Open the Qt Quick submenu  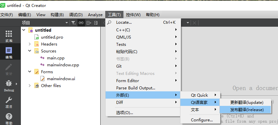click(x=200, y=95)
